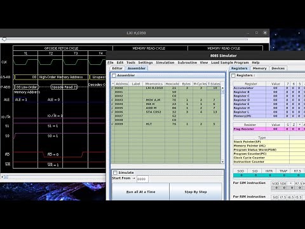Click the timing diagram horizontal scrollbar thumb

click(6, 177)
